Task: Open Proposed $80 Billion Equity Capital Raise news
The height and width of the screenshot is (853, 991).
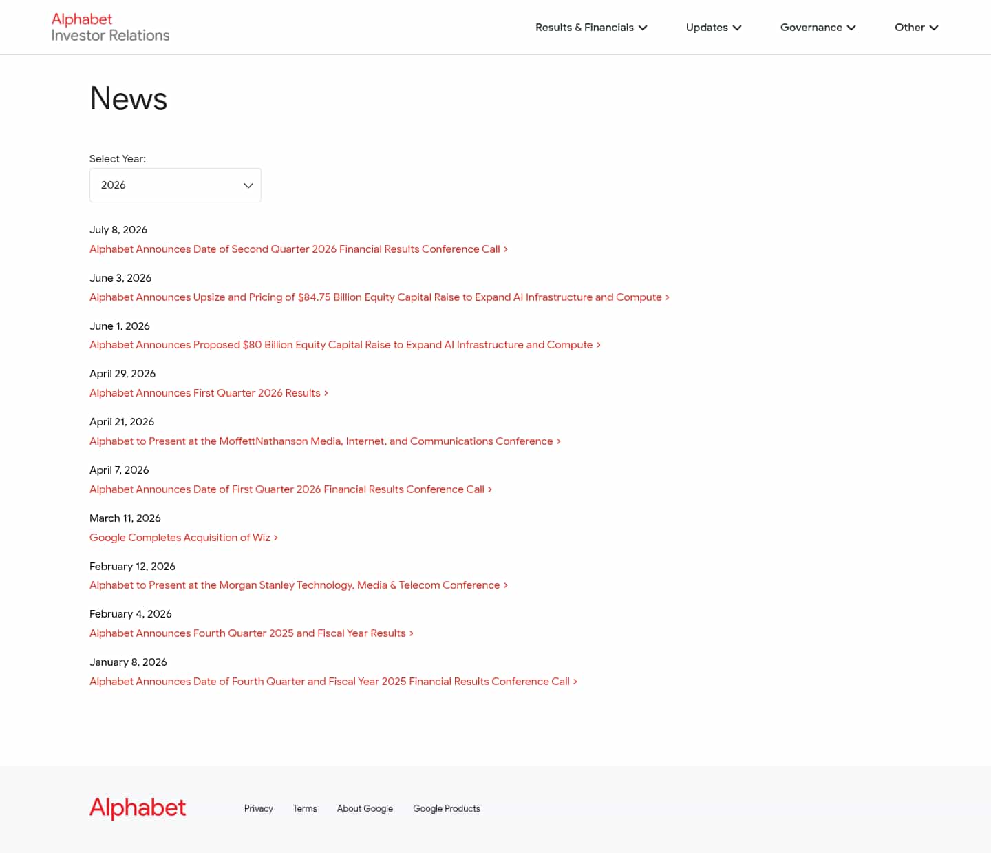Action: tap(345, 345)
